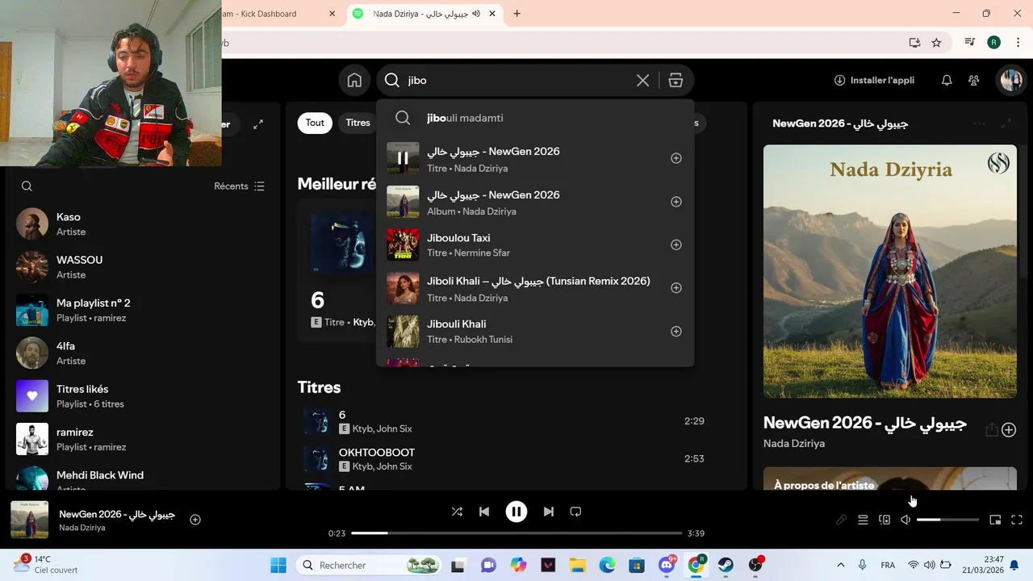Viewport: 1033px width, 581px height.
Task: Go to Spotify home via house icon
Action: coord(354,80)
